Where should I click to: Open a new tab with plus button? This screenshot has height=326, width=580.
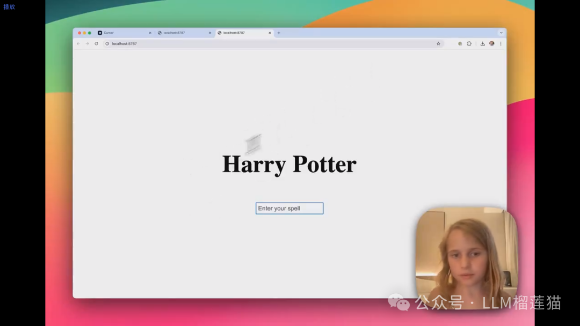278,33
